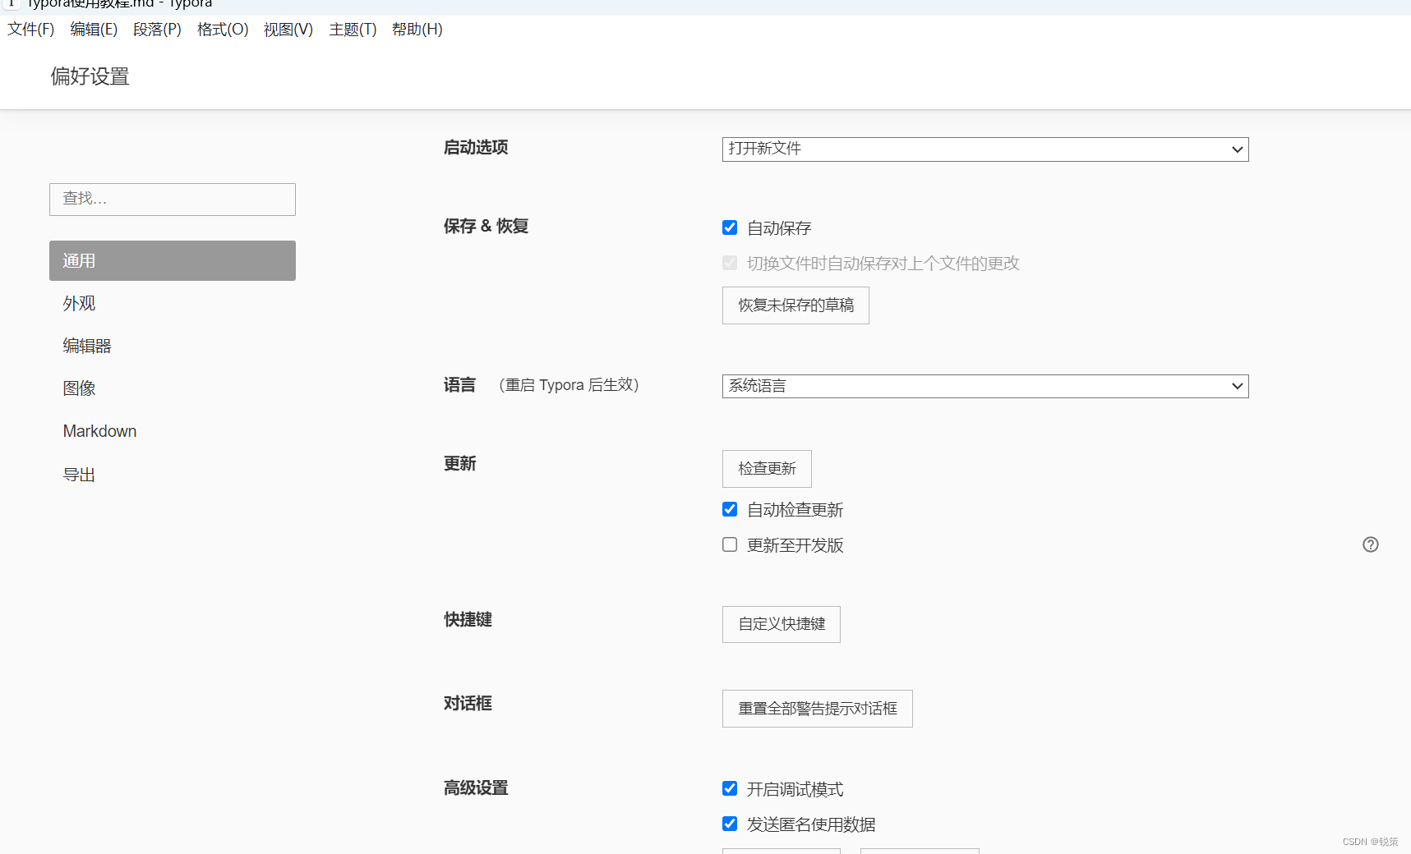This screenshot has height=854, width=1411.
Task: Open the 格式(O) menu
Action: point(223,30)
